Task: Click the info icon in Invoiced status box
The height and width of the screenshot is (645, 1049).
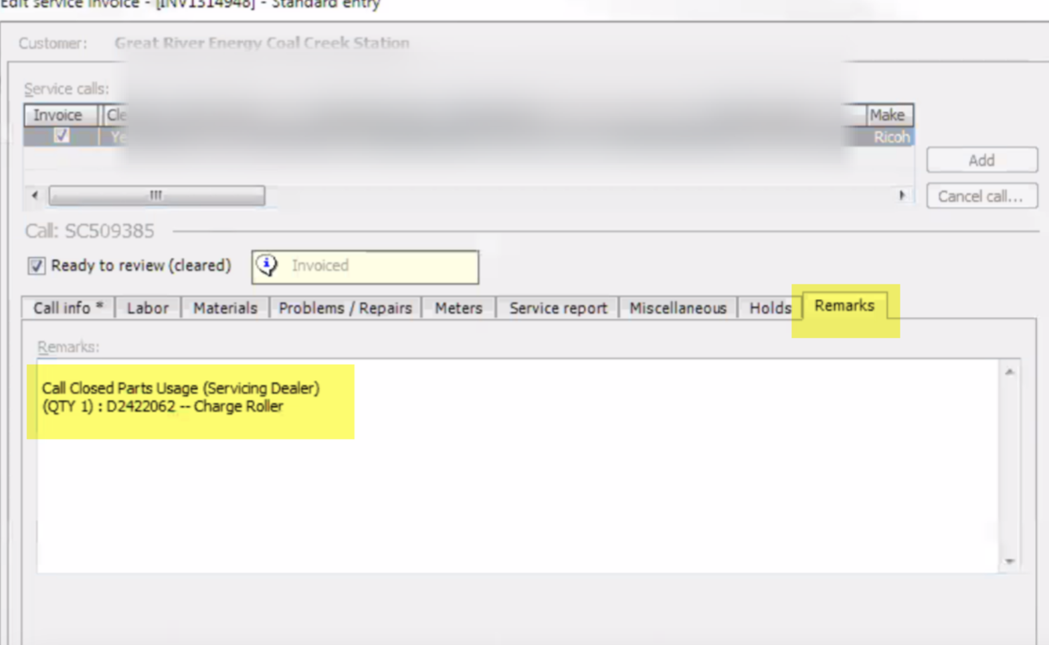Action: (x=267, y=266)
